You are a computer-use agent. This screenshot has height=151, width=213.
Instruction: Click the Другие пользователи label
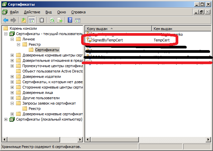(x=41, y=98)
